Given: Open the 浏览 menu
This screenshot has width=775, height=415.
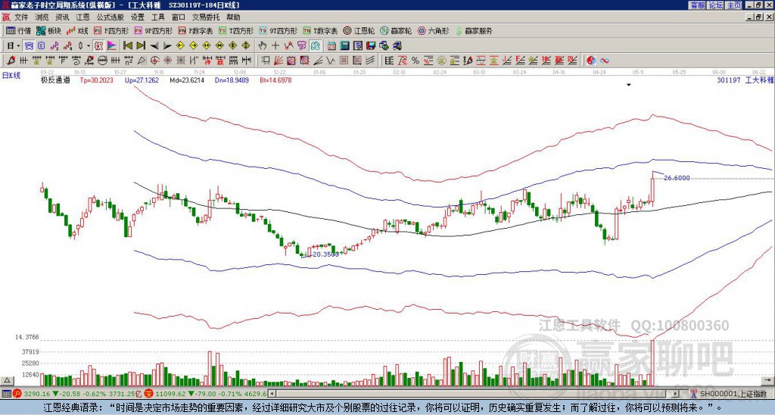Looking at the screenshot, I should point(42,17).
